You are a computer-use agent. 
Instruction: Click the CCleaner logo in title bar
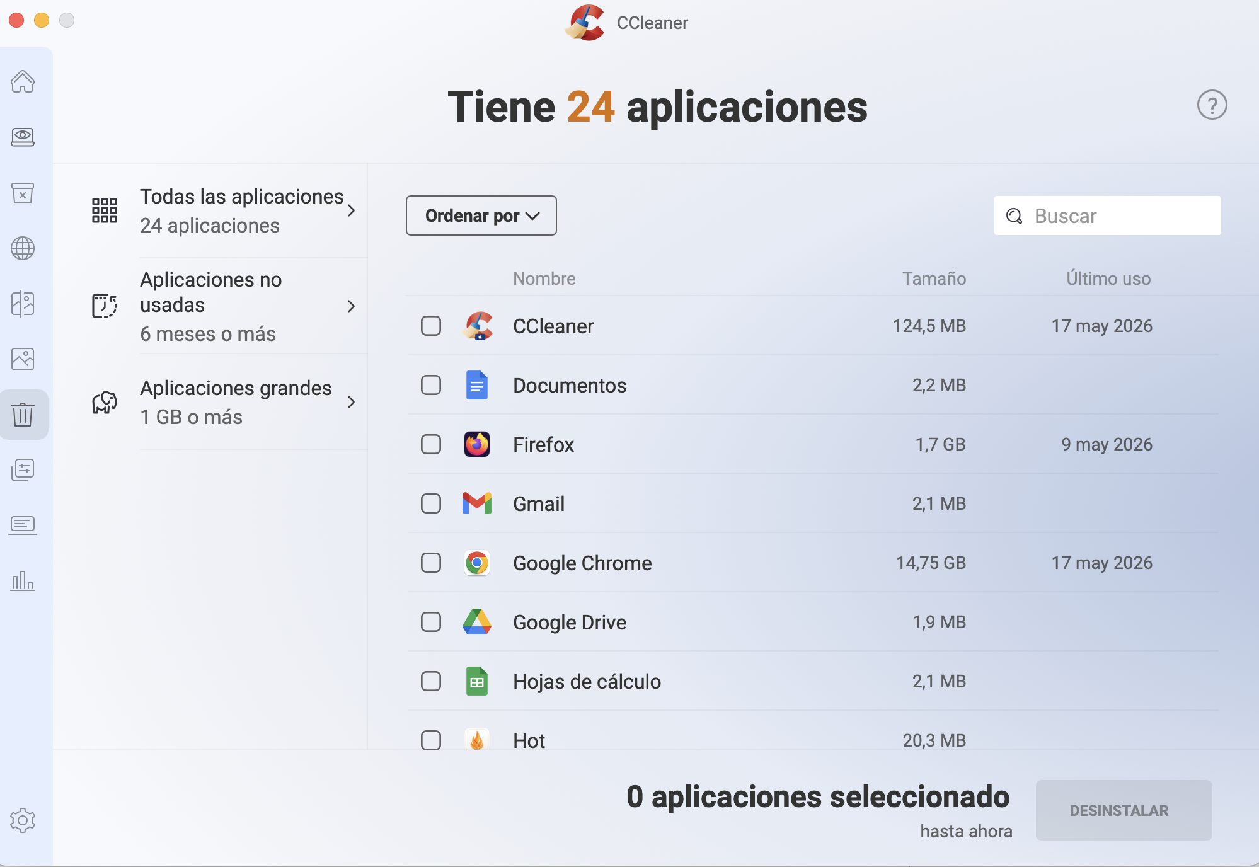[585, 23]
